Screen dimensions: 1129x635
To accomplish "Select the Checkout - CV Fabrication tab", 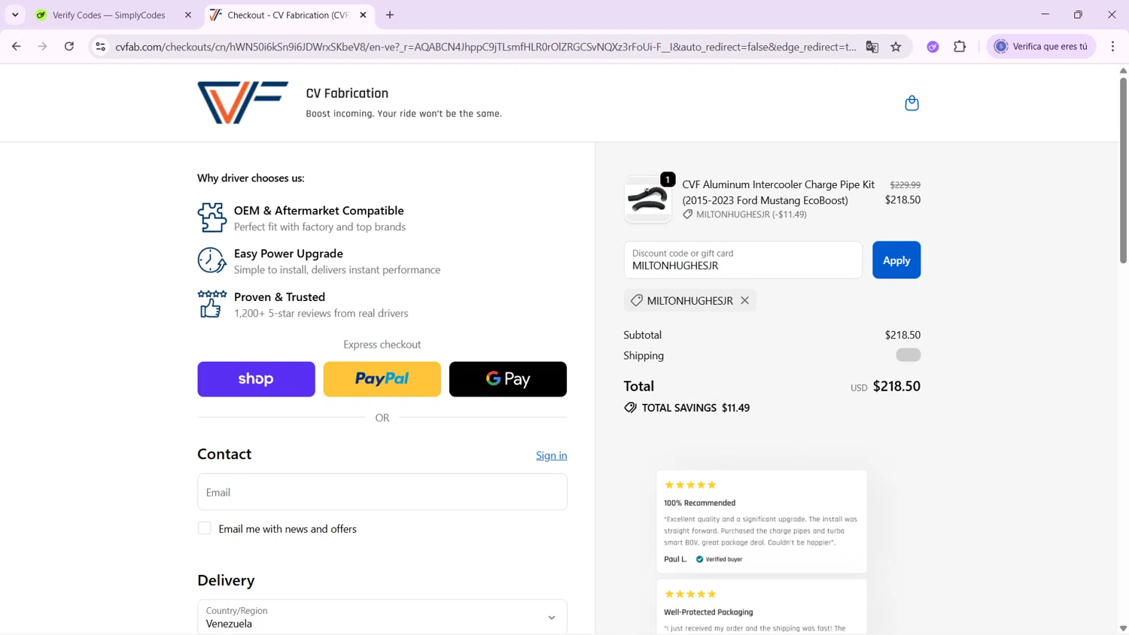I will [x=289, y=15].
